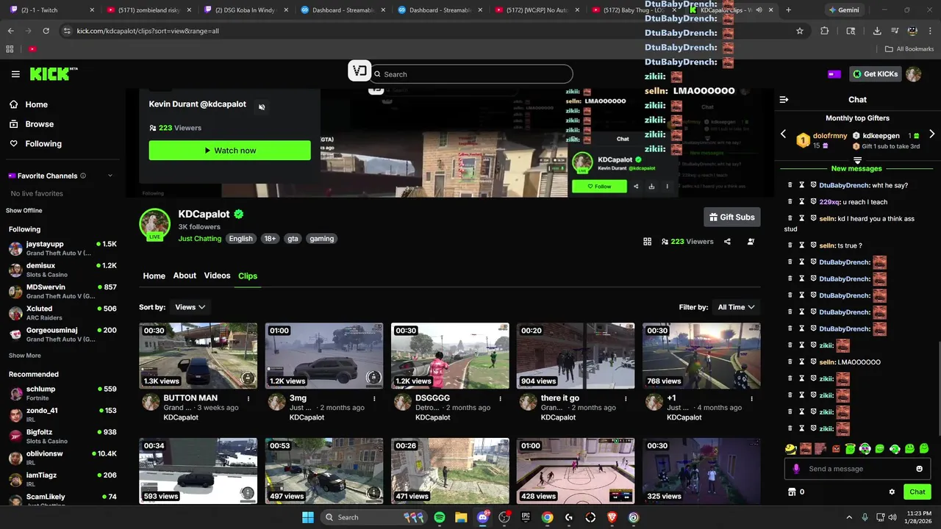Open Brave browser from the taskbar
The width and height of the screenshot is (941, 529).
point(612,517)
